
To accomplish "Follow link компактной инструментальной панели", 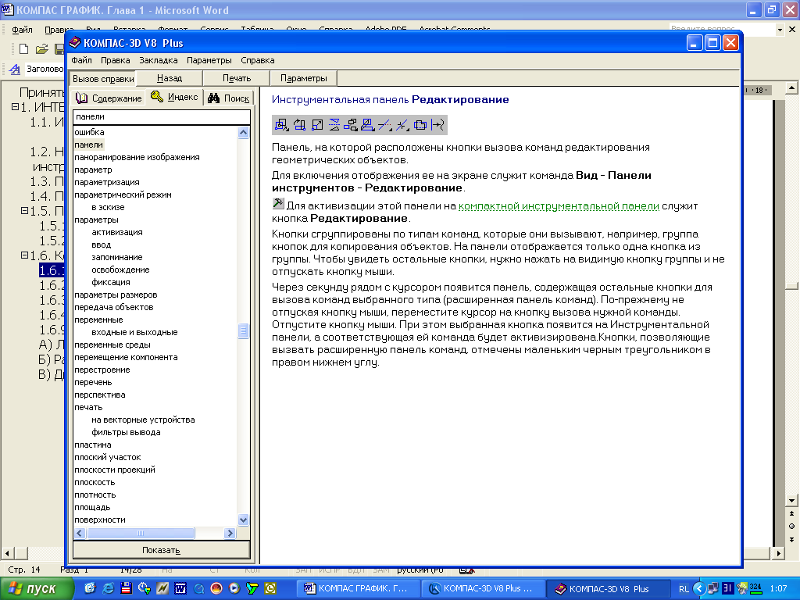I will 559,206.
